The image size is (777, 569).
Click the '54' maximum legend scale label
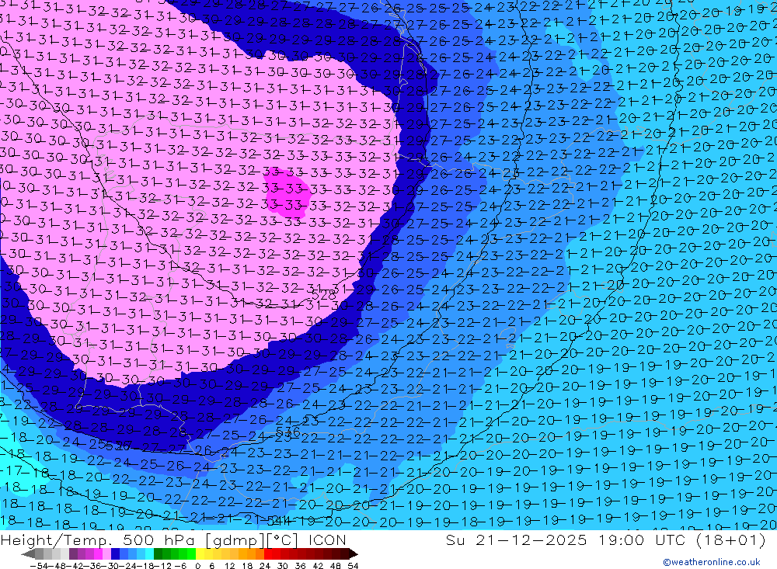[353, 566]
